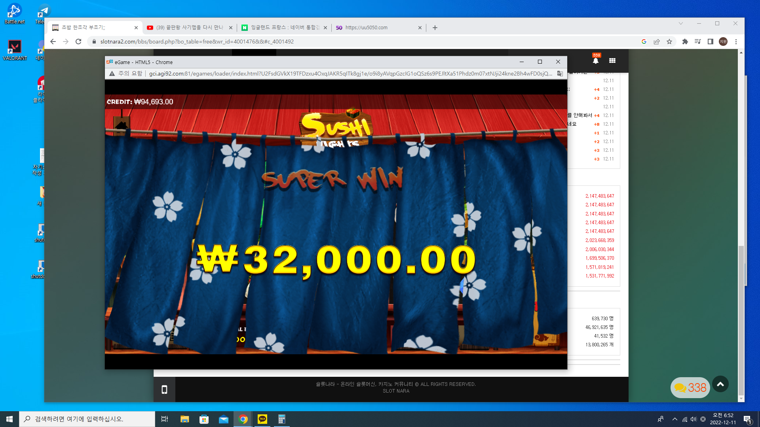Close the 초밥 한조각 부조기 tab
Screen dimensions: 760x427
136,28
